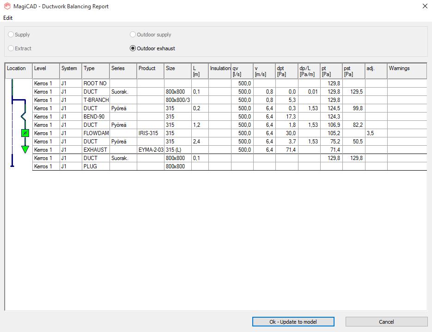Click the zigzag bend symbol in the diagram
Image resolution: width=432 pixels, height=332 pixels.
(24, 116)
